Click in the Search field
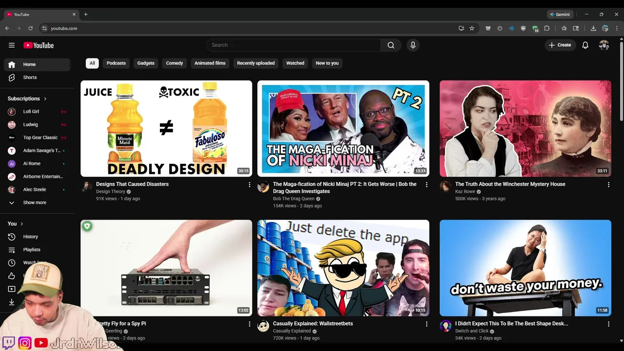The width and height of the screenshot is (624, 351). 293,45
